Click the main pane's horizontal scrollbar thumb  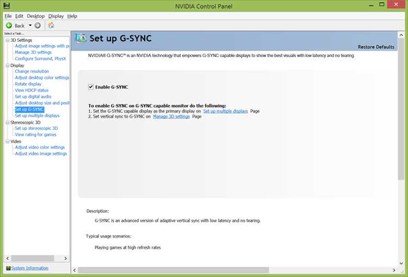click(174, 270)
